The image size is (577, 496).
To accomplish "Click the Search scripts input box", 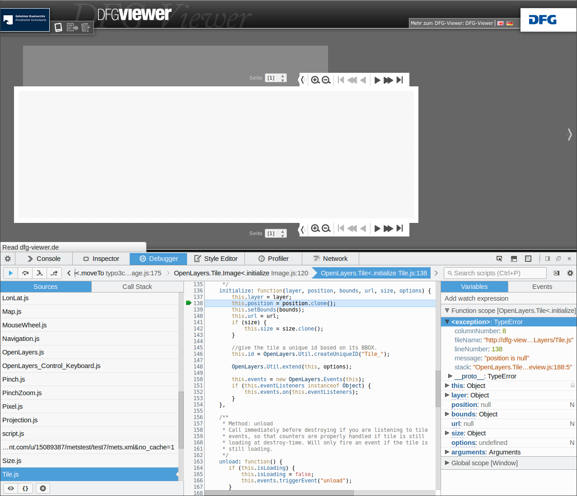I will pos(497,273).
